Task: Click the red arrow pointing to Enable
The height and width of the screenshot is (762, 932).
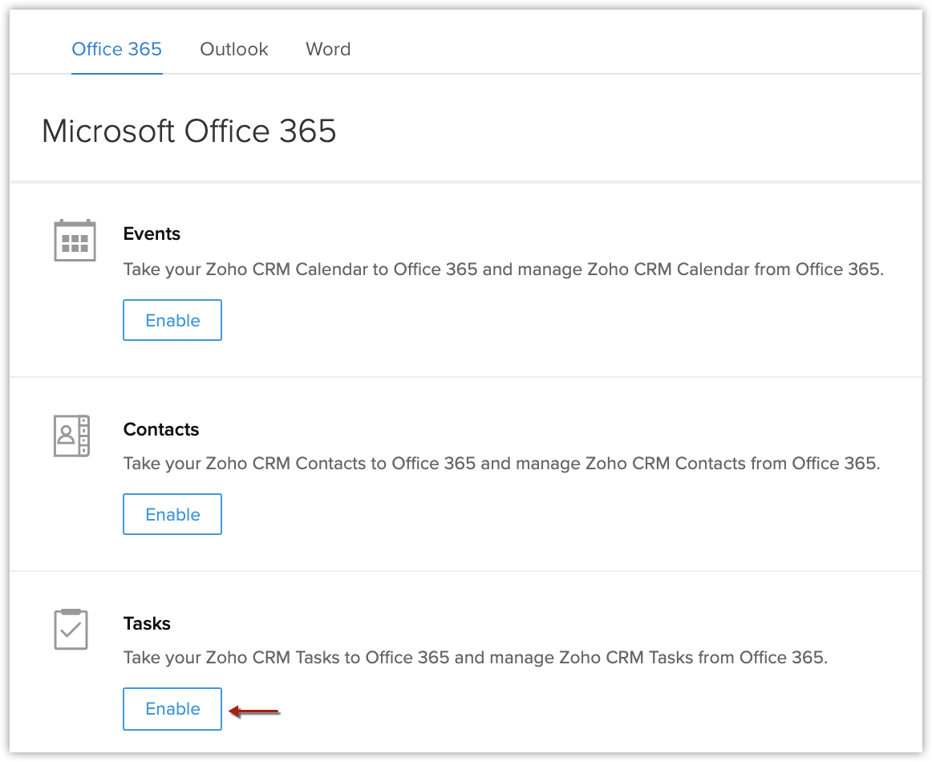Action: 255,710
